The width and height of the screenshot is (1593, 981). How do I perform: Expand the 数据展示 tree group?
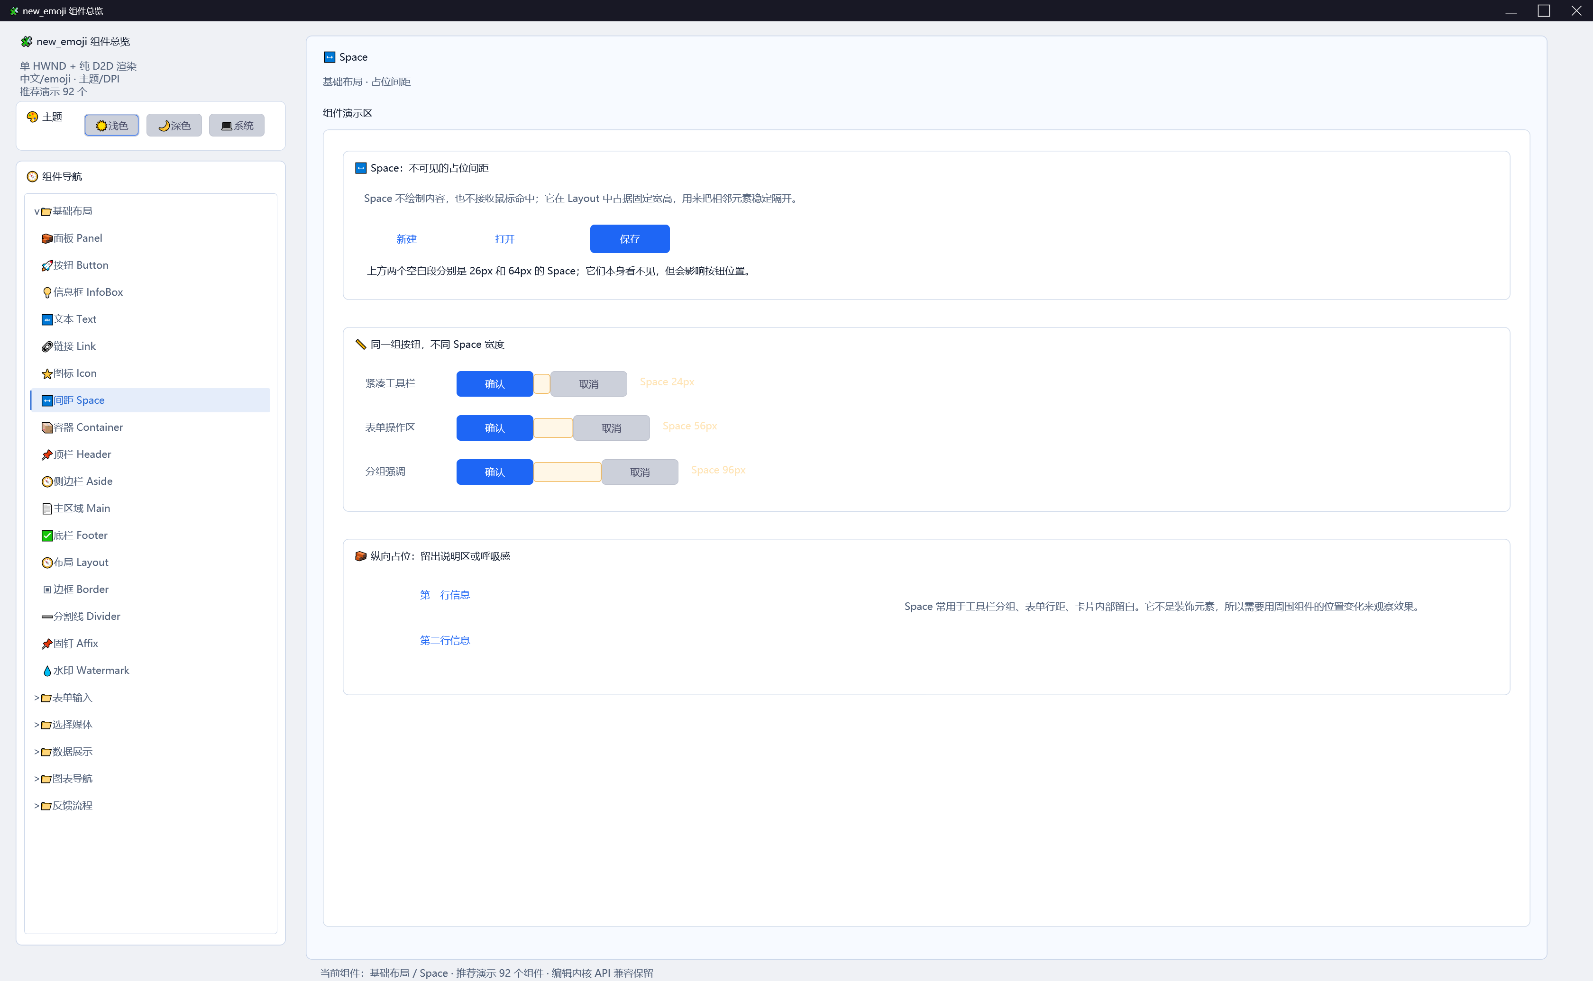[37, 752]
